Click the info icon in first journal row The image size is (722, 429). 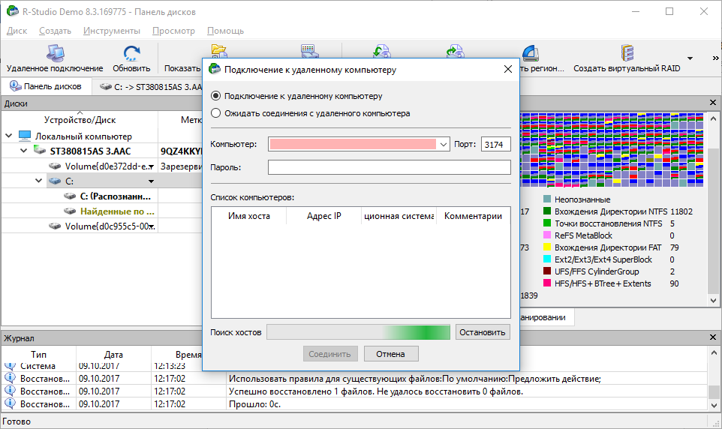(10, 366)
